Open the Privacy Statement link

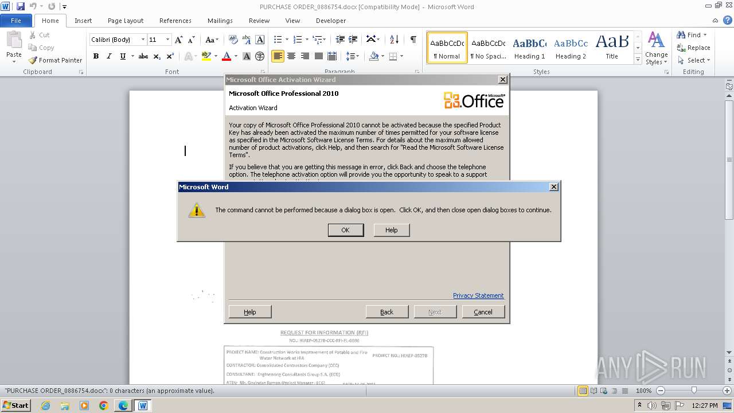tap(478, 295)
